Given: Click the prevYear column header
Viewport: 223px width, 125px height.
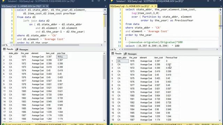Looking at the screenshot, I should [62, 53].
